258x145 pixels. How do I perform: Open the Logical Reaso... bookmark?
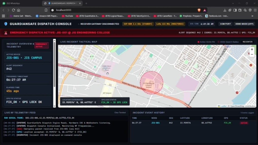pyautogui.click(x=113, y=16)
